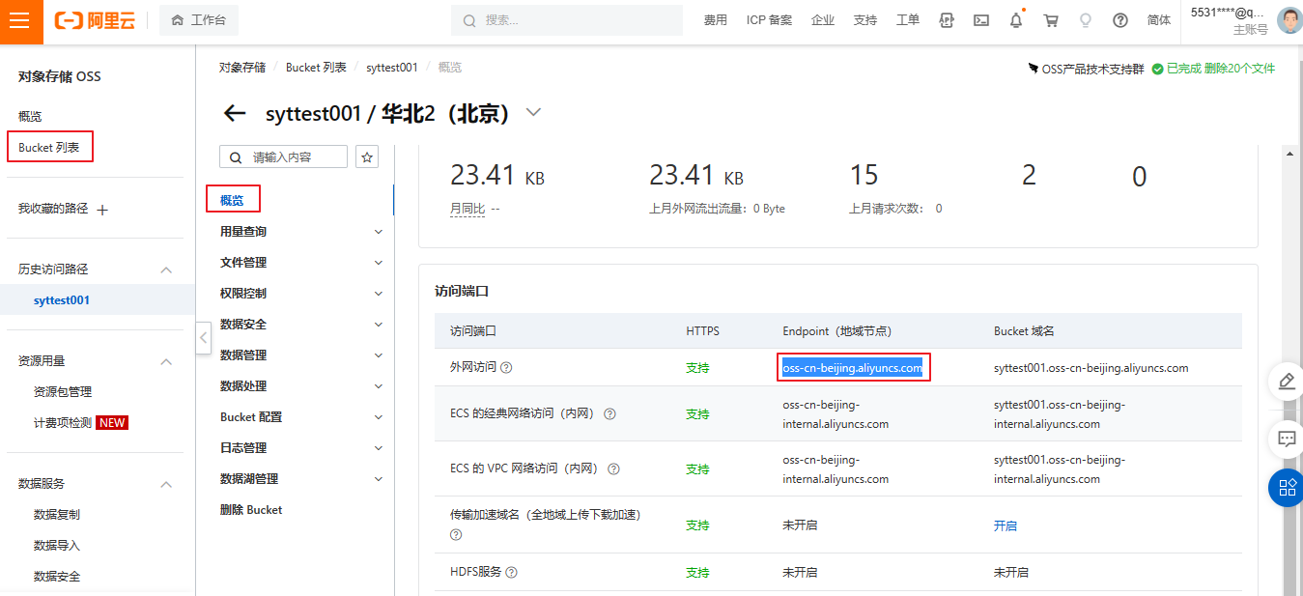1303x596 pixels.
Task: Collapse the 资源用量 section
Action: pos(166,361)
